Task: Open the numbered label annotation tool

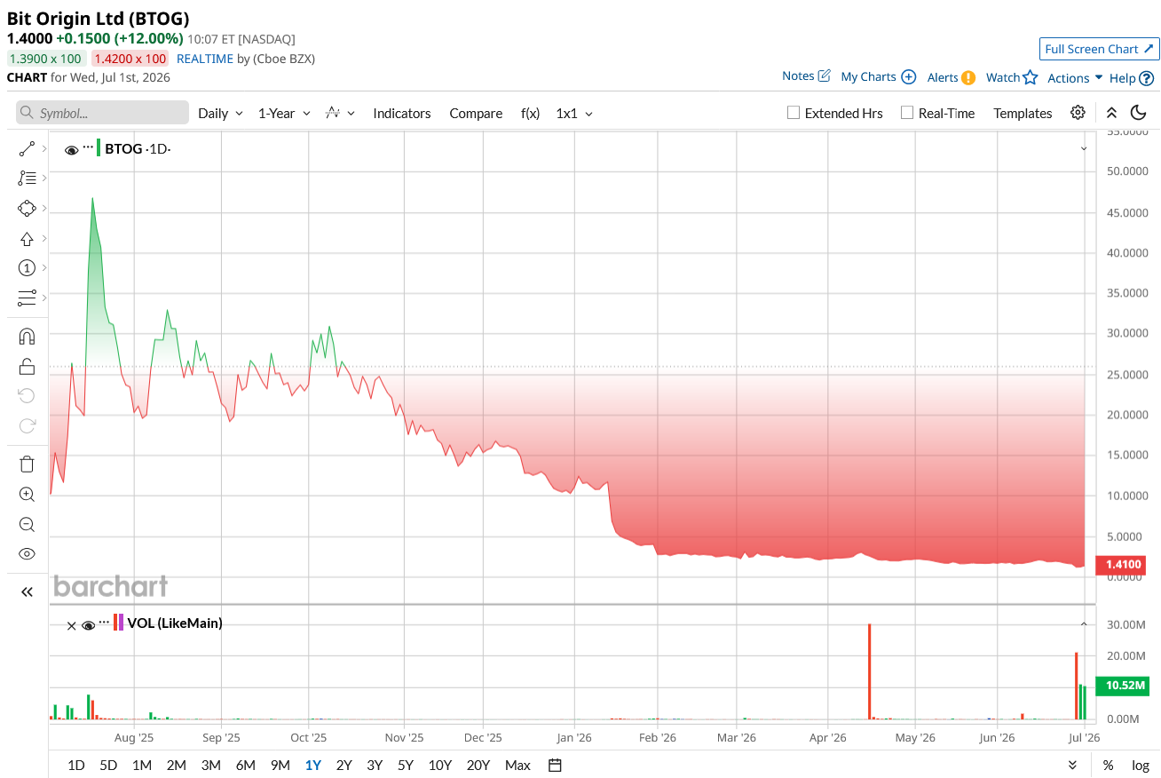Action: pyautogui.click(x=27, y=268)
